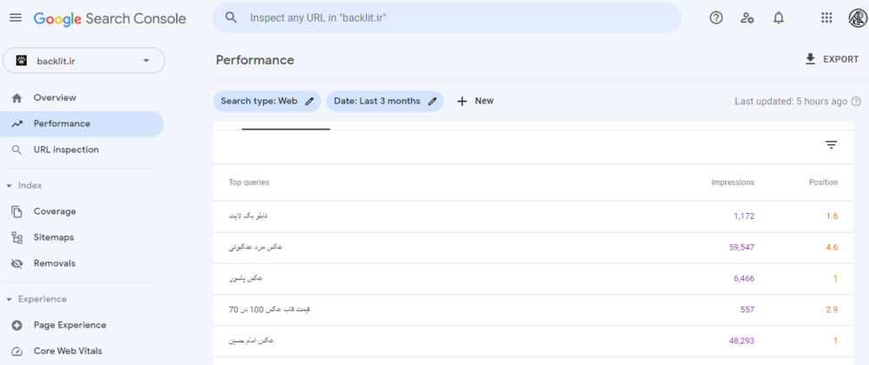The width and height of the screenshot is (869, 365).
Task: Open the Coverage report
Action: pos(55,212)
